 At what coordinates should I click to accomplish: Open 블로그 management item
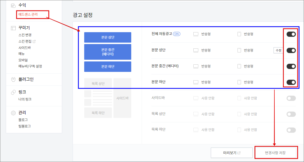pos(23,120)
